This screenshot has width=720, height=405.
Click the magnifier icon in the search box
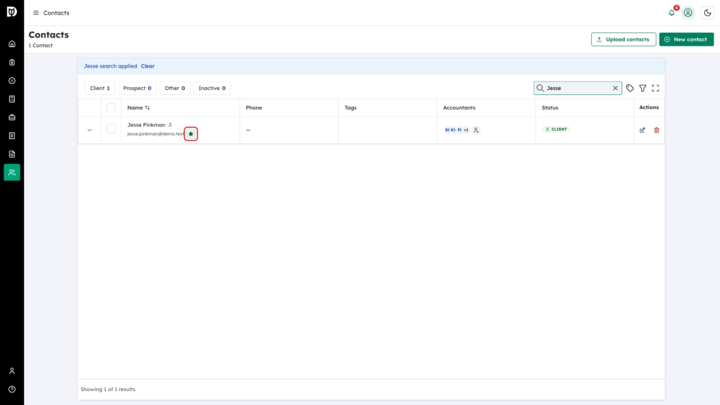coord(540,88)
